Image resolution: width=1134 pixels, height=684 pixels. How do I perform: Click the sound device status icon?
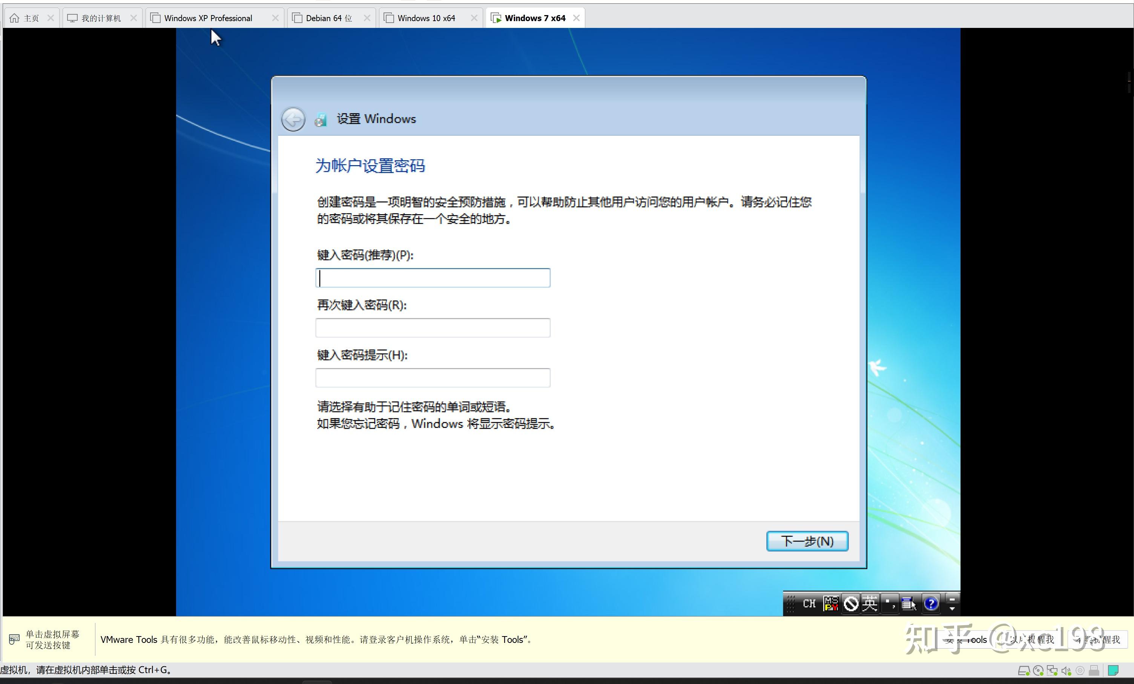pos(1066,671)
